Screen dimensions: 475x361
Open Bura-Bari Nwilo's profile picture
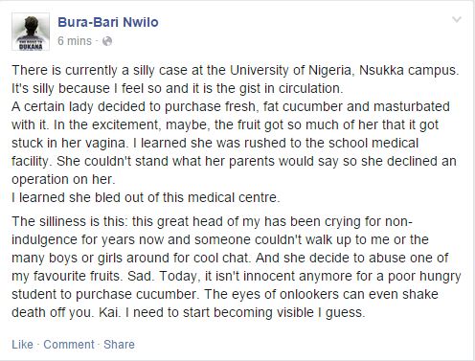(x=31, y=32)
